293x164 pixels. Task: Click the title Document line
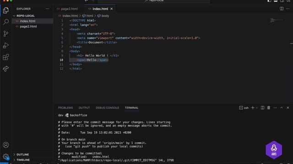tap(97, 42)
